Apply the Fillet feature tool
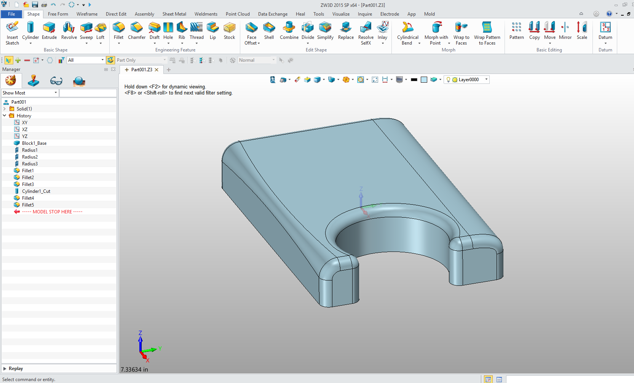 118,30
